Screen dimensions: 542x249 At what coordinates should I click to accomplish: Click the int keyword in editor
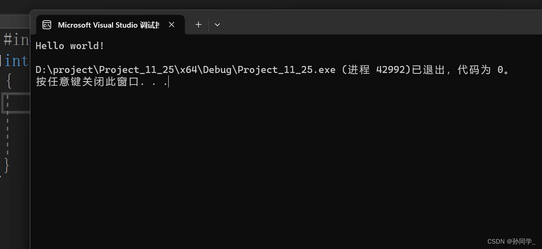pyautogui.click(x=16, y=61)
